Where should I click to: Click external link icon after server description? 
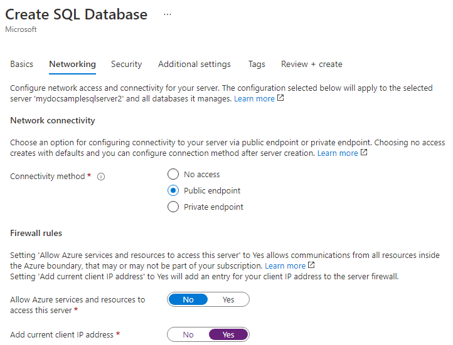tap(280, 98)
